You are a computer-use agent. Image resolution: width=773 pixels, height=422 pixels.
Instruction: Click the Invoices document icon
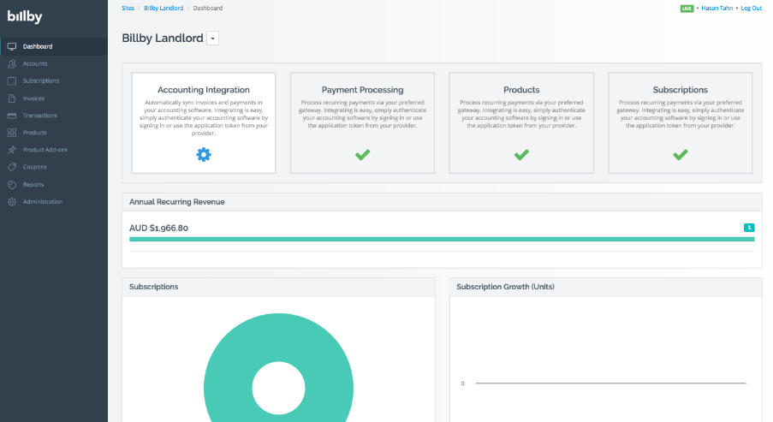pos(11,98)
